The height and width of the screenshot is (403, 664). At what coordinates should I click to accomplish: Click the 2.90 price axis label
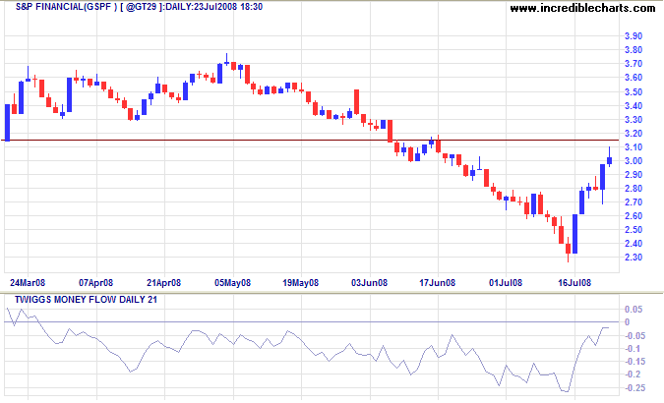(634, 175)
